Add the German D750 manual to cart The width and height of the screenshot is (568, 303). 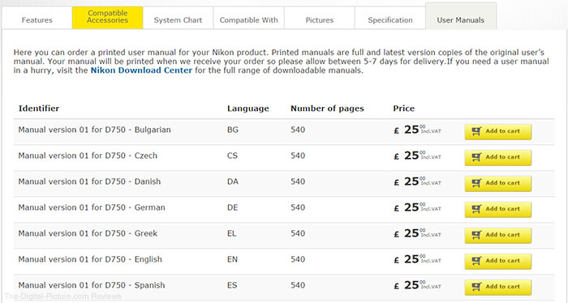pos(498,209)
